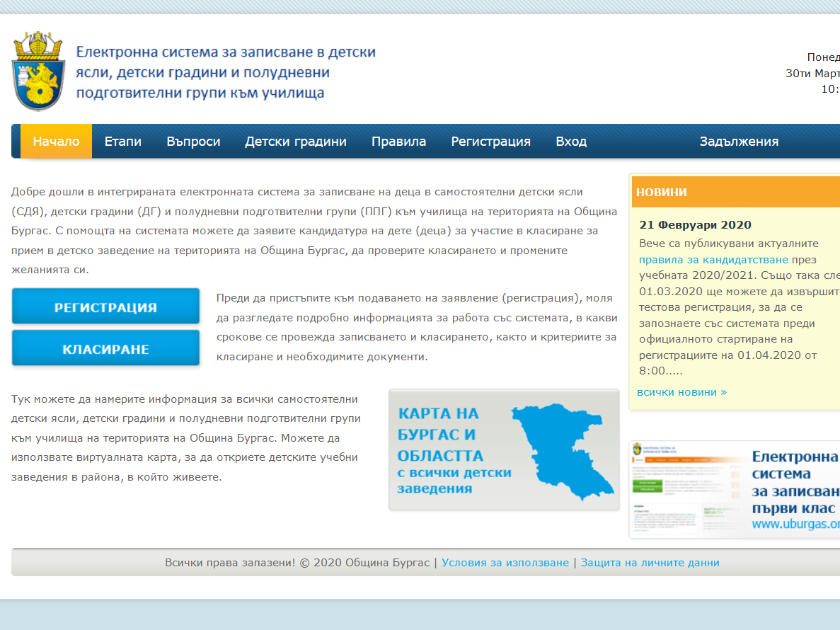Select Детски градини in the navigation bar
This screenshot has height=630, width=840.
click(x=296, y=142)
